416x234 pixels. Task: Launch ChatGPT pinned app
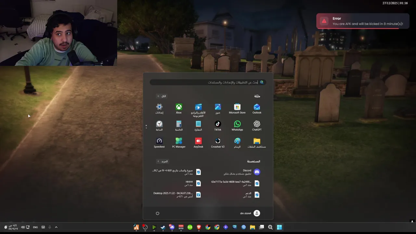click(257, 126)
